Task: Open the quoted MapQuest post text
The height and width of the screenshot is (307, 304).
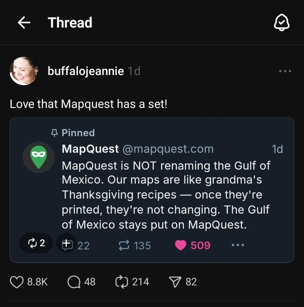Action: point(166,195)
